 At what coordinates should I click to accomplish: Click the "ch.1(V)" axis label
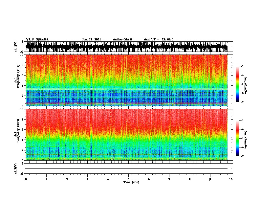pos(16,47)
